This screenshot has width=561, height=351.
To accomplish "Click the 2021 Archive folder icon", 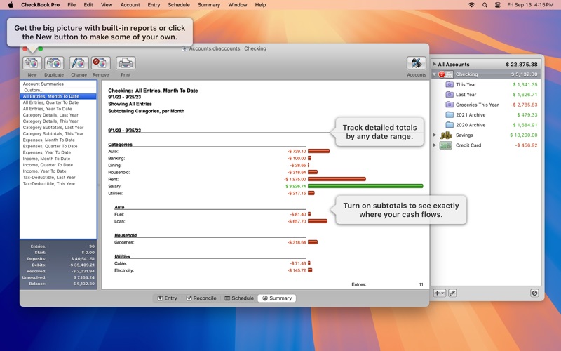I will (450, 114).
